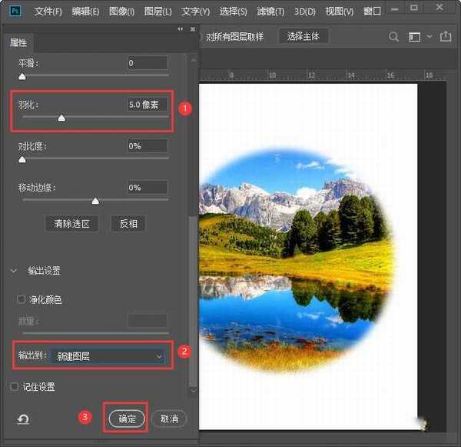Collapse the 输出设置 section
The image size is (461, 447).
[14, 271]
